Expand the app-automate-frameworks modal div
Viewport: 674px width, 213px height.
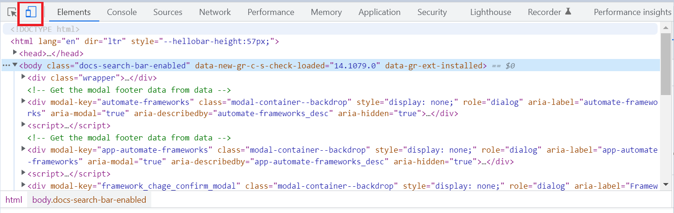[x=24, y=149]
